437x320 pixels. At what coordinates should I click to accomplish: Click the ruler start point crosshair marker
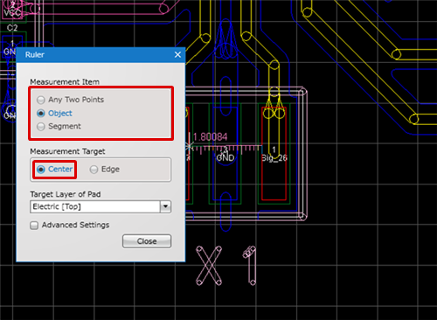(189, 147)
